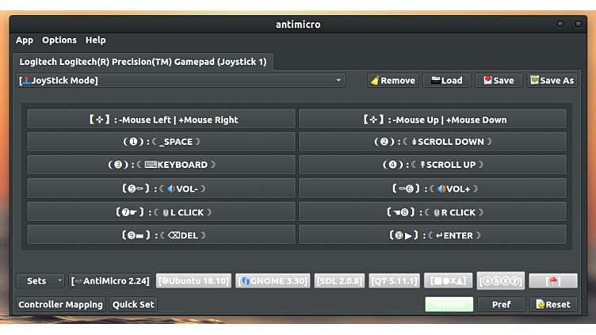Click the Load profile button
Screen dimensions: 596x335
pyautogui.click(x=446, y=80)
